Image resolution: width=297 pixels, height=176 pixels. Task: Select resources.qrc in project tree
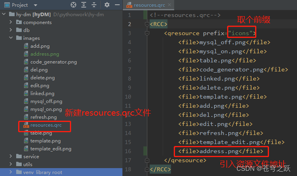click(x=46, y=125)
